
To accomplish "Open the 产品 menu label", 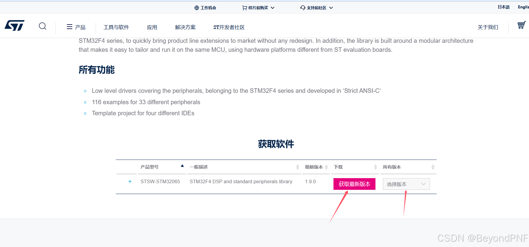I will point(80,27).
